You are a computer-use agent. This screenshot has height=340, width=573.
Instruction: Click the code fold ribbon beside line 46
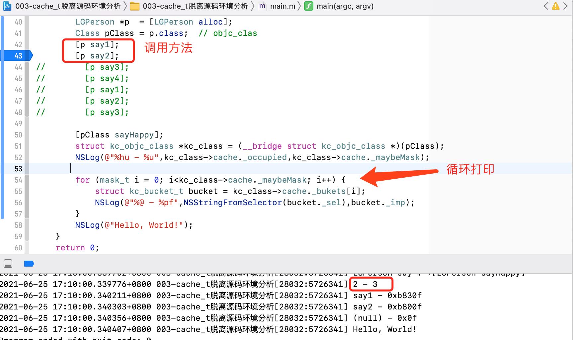tap(27, 90)
